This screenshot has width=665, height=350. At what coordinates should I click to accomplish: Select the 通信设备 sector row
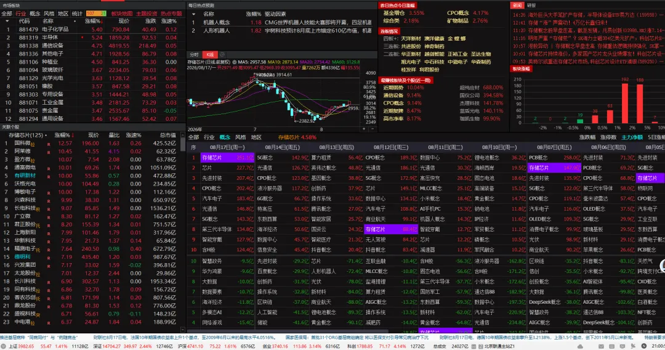pyautogui.click(x=92, y=46)
